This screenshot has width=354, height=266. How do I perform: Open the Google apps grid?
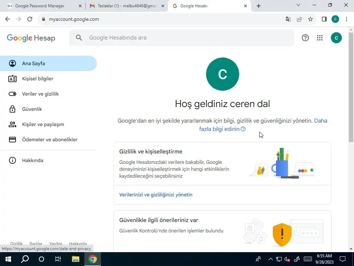[x=320, y=38]
